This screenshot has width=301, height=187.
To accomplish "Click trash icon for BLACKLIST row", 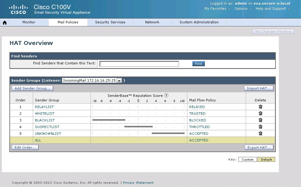I will 260,120.
